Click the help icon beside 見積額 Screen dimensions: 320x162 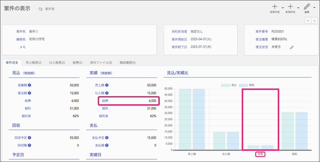(x=29, y=85)
